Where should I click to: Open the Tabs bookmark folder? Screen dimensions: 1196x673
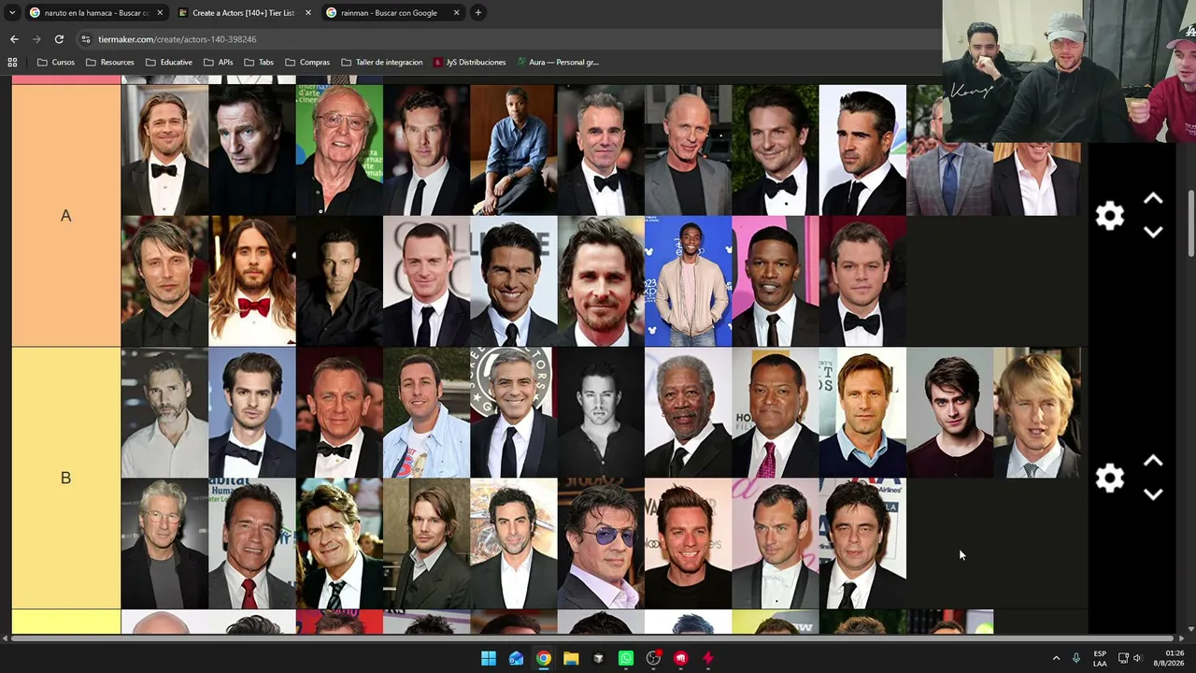point(259,63)
